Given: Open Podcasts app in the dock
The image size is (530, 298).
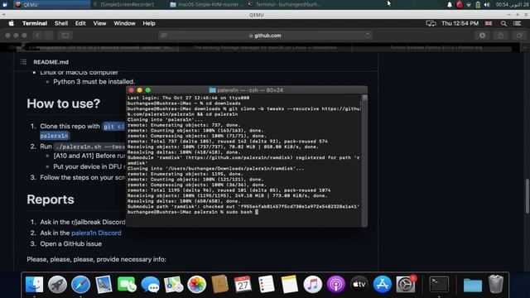Looking at the screenshot, I should tap(335, 284).
